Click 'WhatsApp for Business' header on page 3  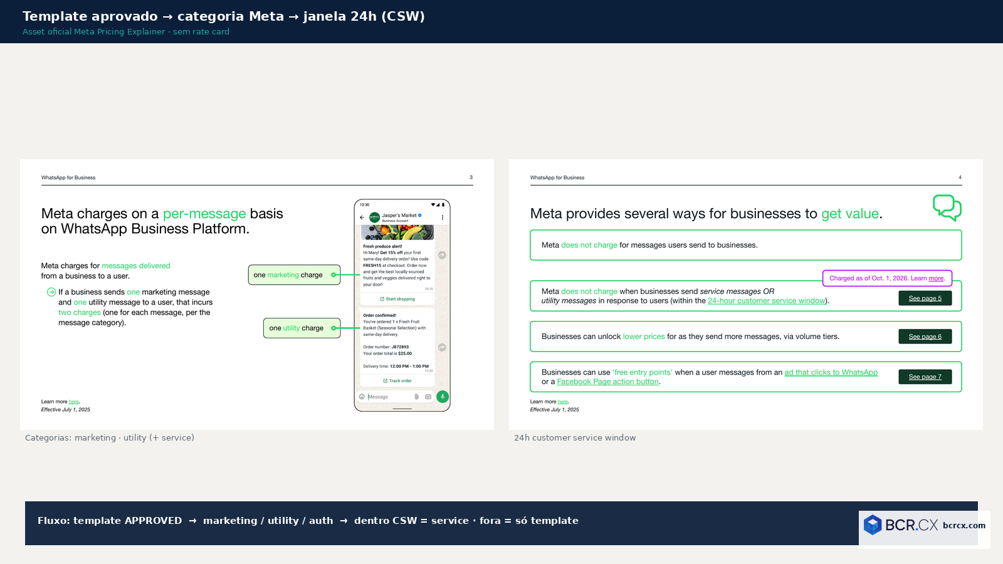tap(68, 178)
